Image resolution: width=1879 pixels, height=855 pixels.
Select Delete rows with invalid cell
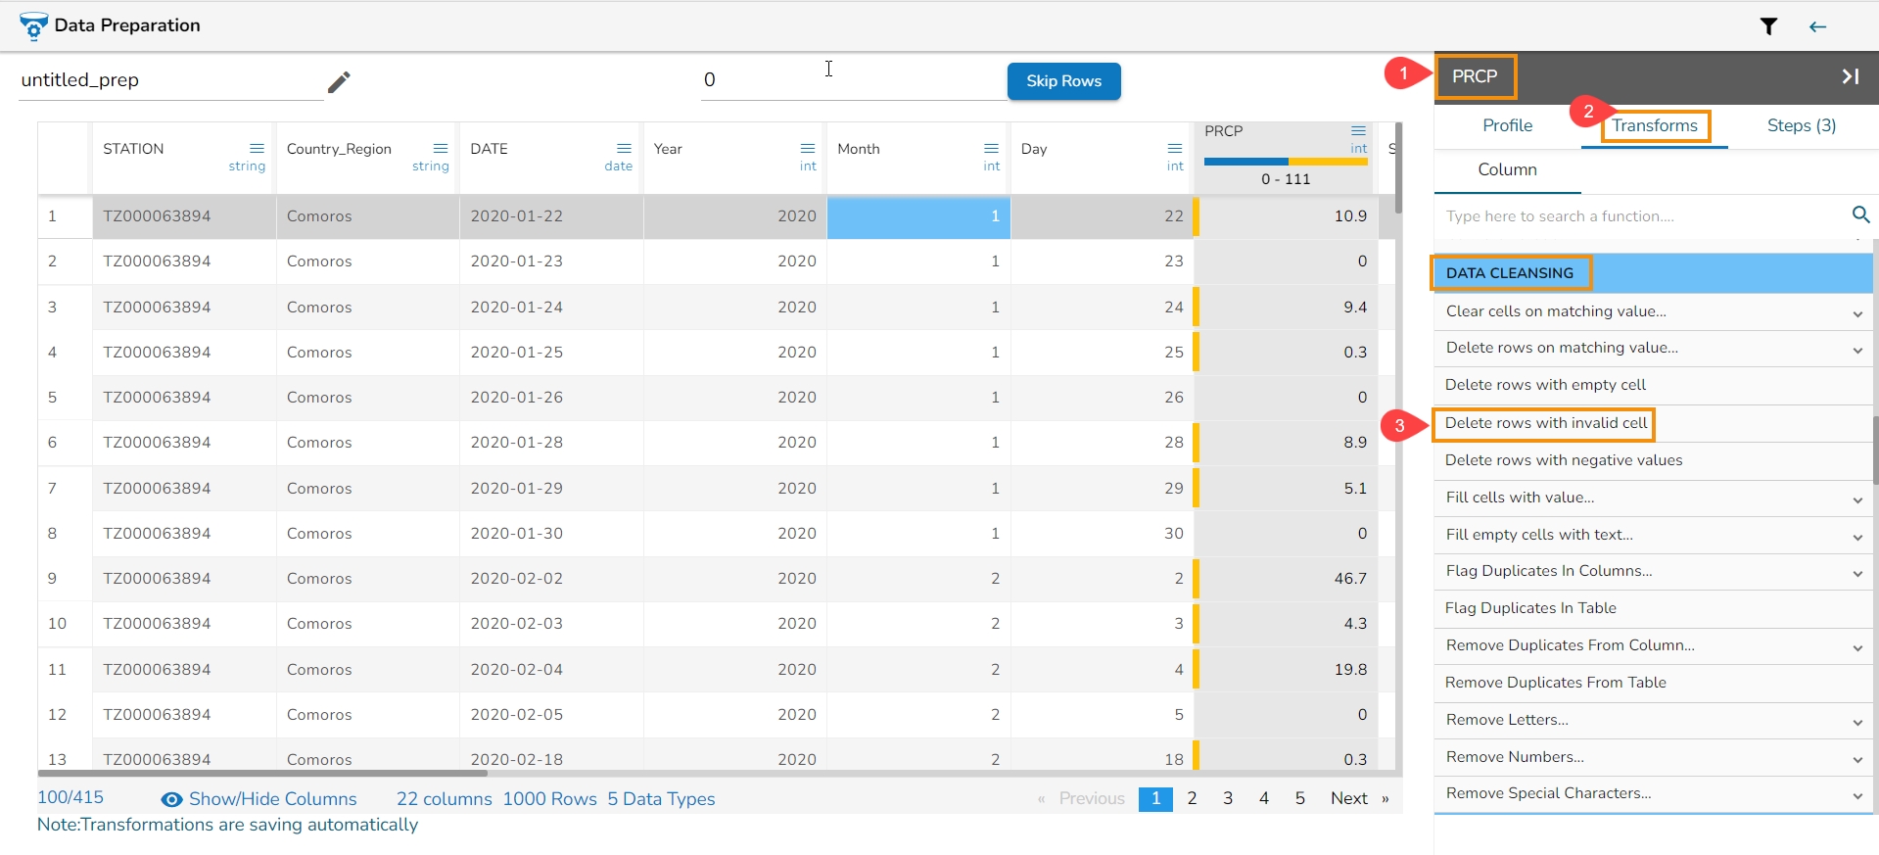click(1545, 423)
